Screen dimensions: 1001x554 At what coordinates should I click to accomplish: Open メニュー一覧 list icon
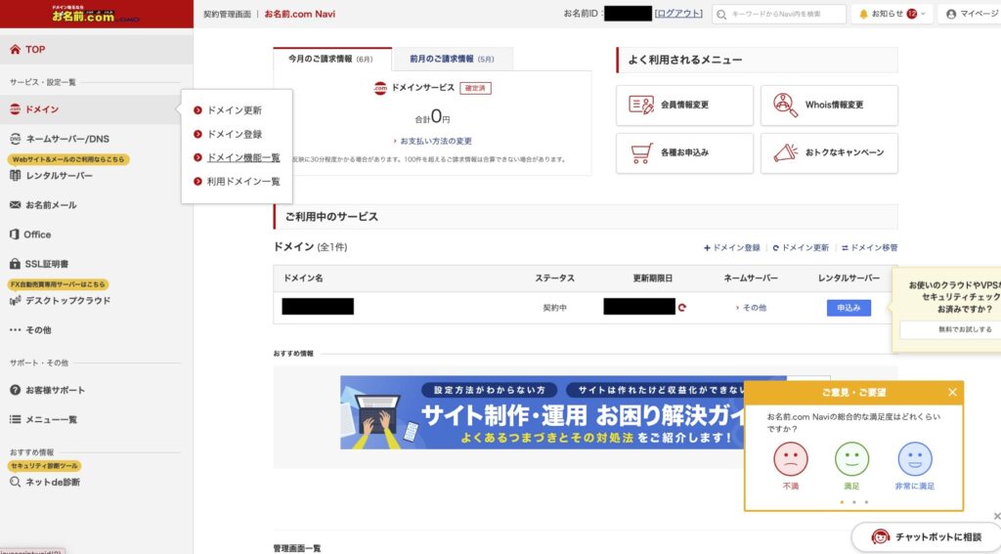[16, 419]
